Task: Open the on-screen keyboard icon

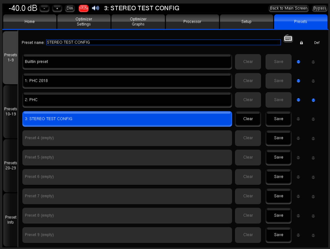Action: point(288,38)
